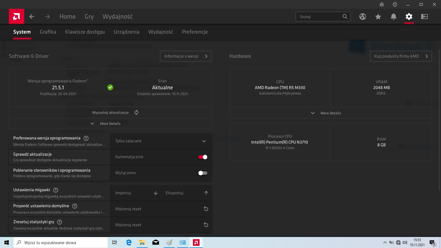Viewport: 441px width, 248px height.
Task: Switch to the System tab
Action: 22,32
